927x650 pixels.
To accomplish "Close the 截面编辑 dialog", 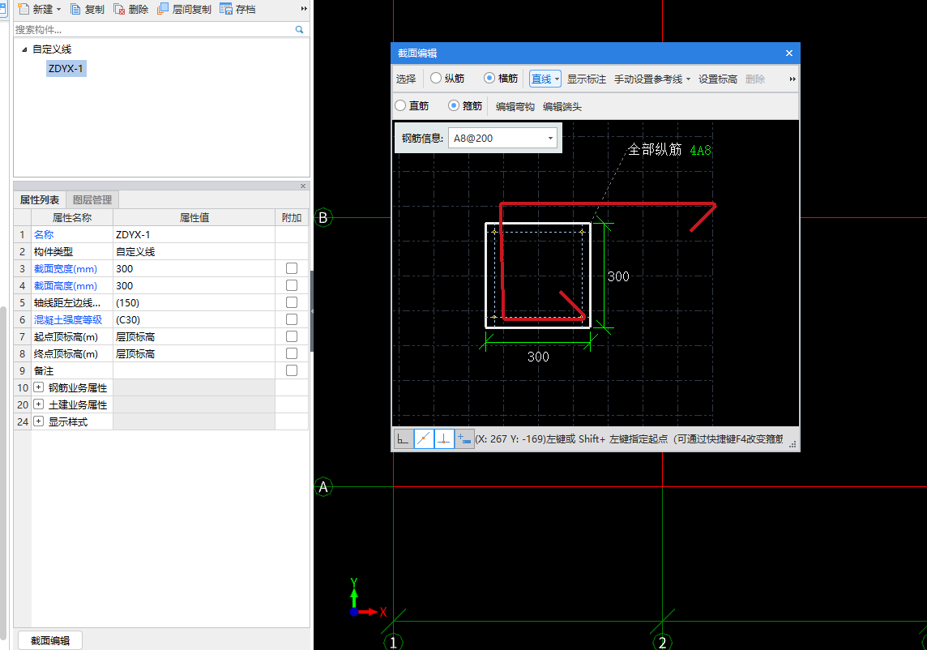I will point(788,53).
